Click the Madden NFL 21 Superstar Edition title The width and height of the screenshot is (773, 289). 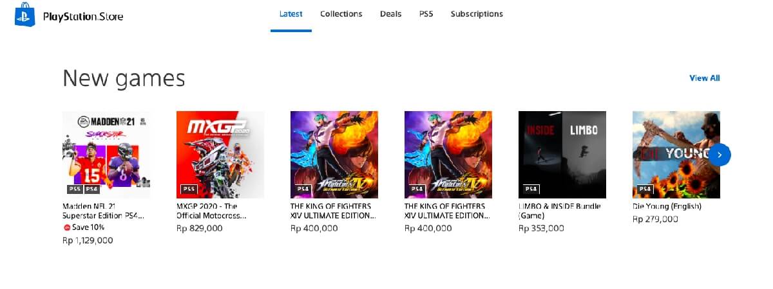[x=103, y=211]
